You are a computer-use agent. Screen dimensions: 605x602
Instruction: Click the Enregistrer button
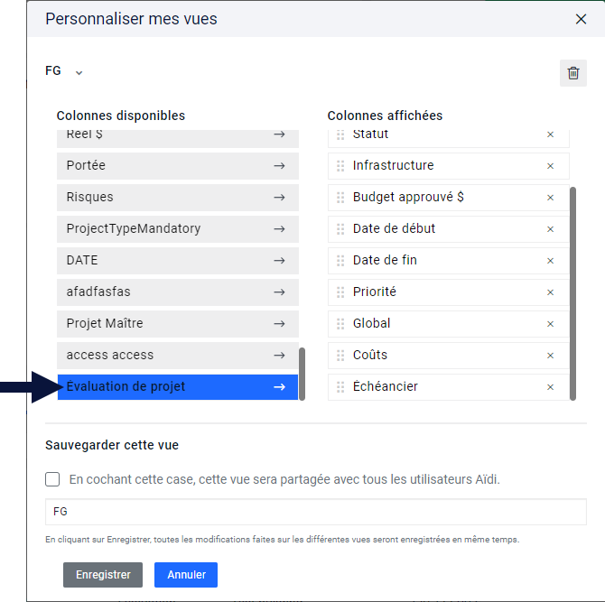pyautogui.click(x=103, y=575)
